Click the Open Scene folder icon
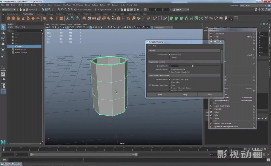271x166 pixels. (x=24, y=10)
